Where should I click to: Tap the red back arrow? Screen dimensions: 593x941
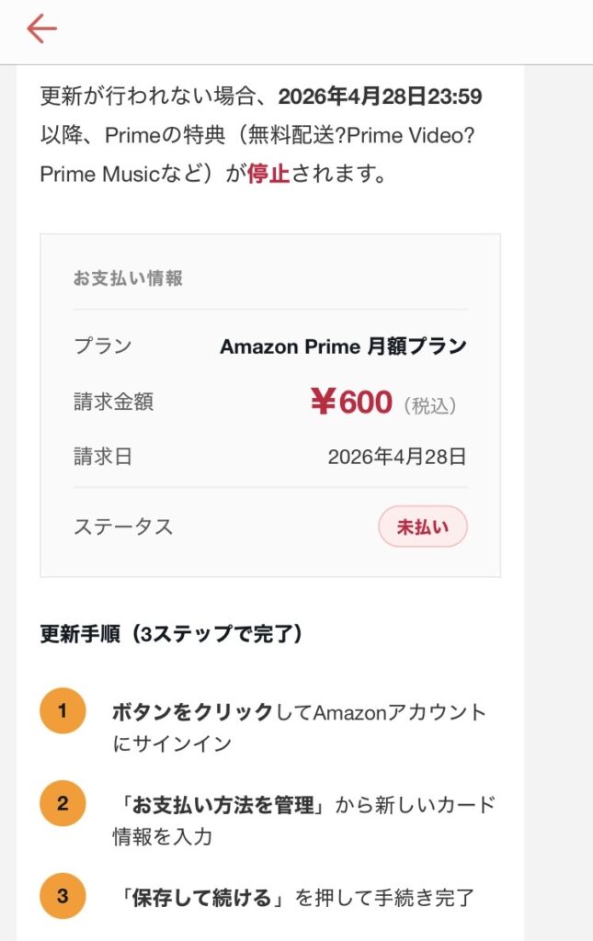click(42, 29)
